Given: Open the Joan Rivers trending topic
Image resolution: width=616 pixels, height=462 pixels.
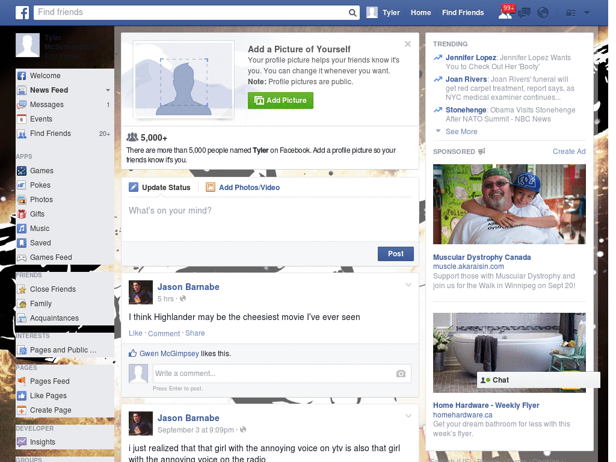Looking at the screenshot, I should pos(466,79).
